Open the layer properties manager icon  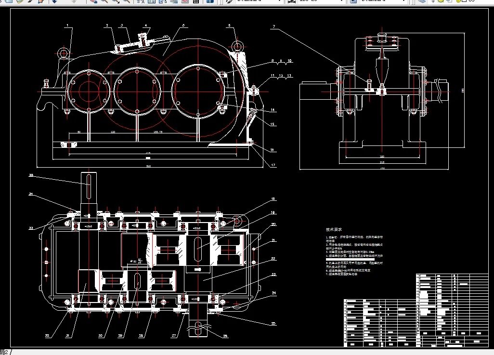pyautogui.click(x=422, y=1)
